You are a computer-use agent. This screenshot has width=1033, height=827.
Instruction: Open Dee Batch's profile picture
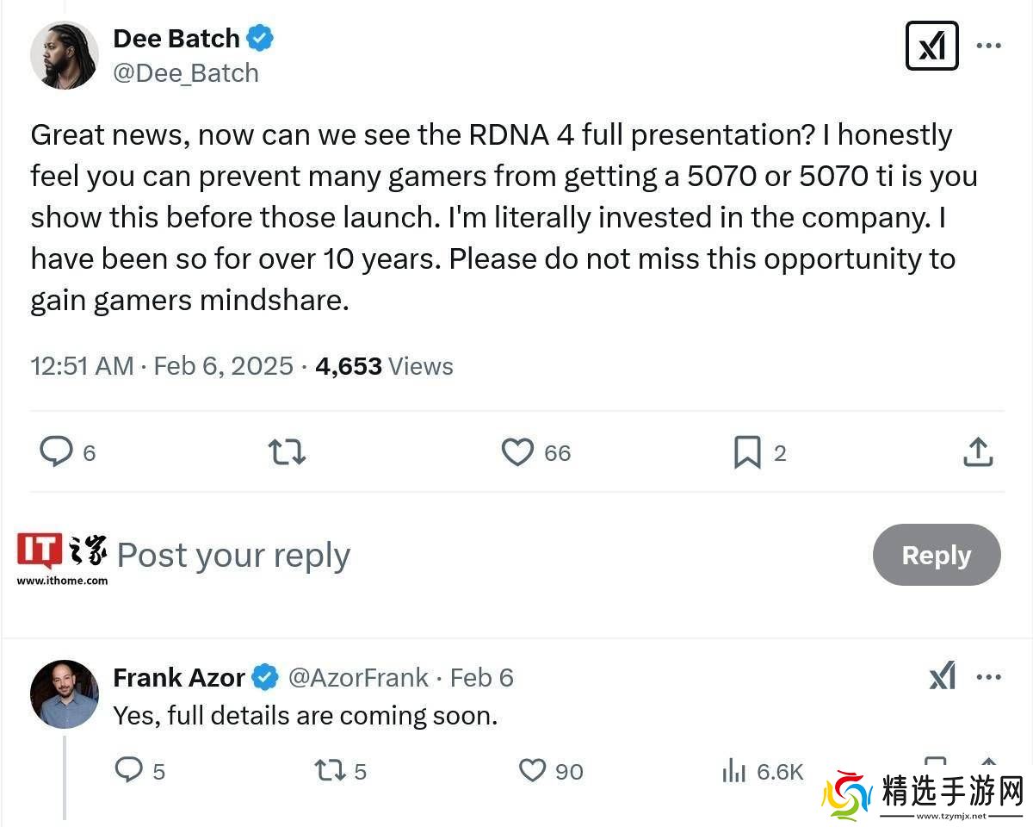(x=65, y=55)
